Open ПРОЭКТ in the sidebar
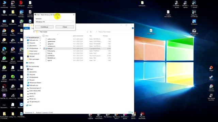This screenshot has height=122, width=218. [32, 57]
